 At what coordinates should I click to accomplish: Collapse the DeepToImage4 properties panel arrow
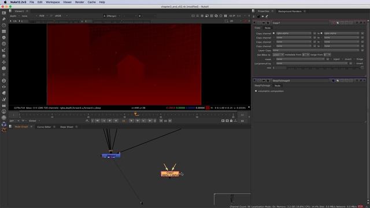click(x=254, y=81)
